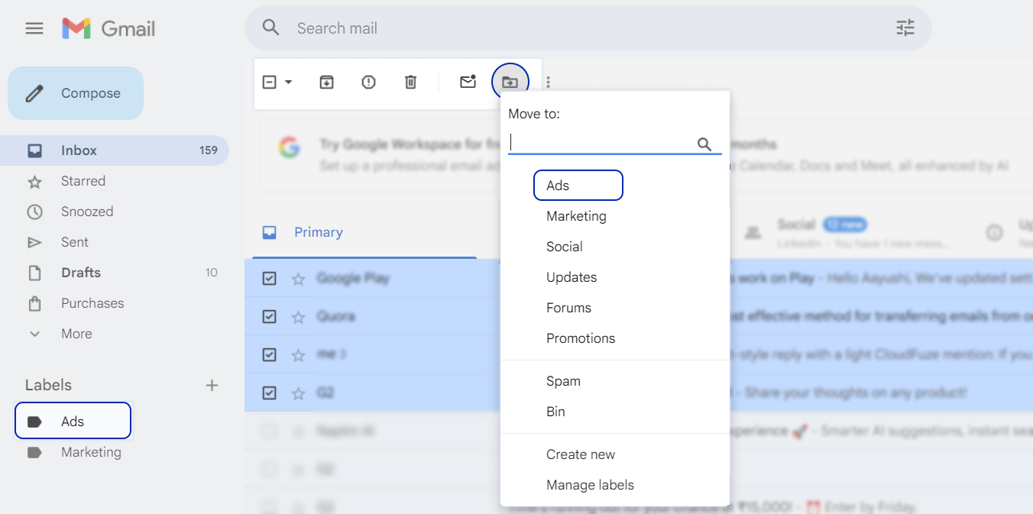
Task: Open the main navigation hamburger menu
Action: click(x=34, y=27)
